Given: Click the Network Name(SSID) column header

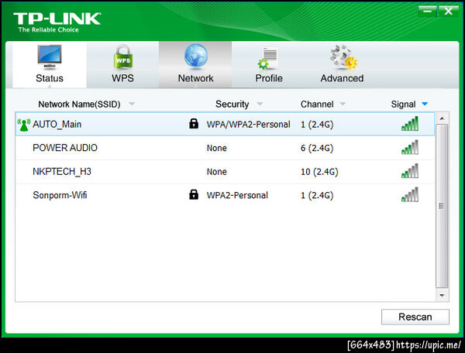Looking at the screenshot, I should pos(79,105).
